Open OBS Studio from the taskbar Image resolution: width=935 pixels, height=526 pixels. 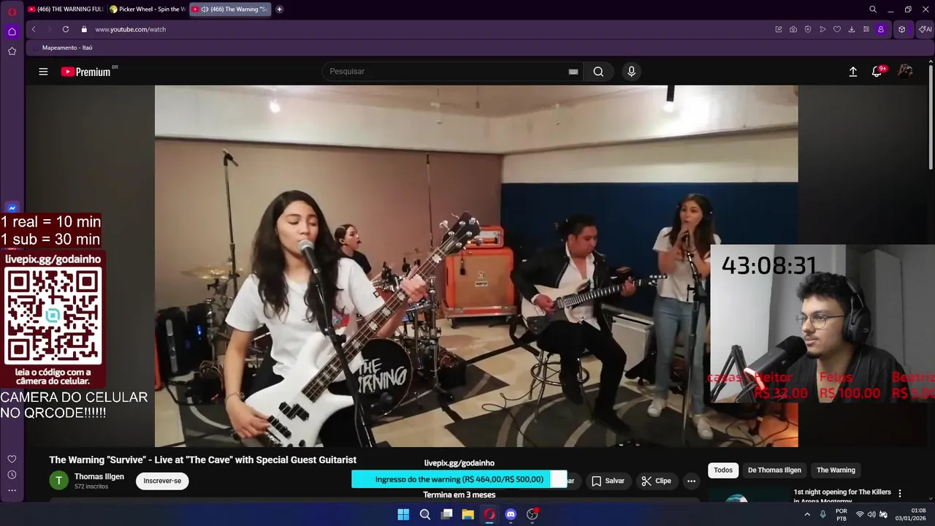click(533, 514)
